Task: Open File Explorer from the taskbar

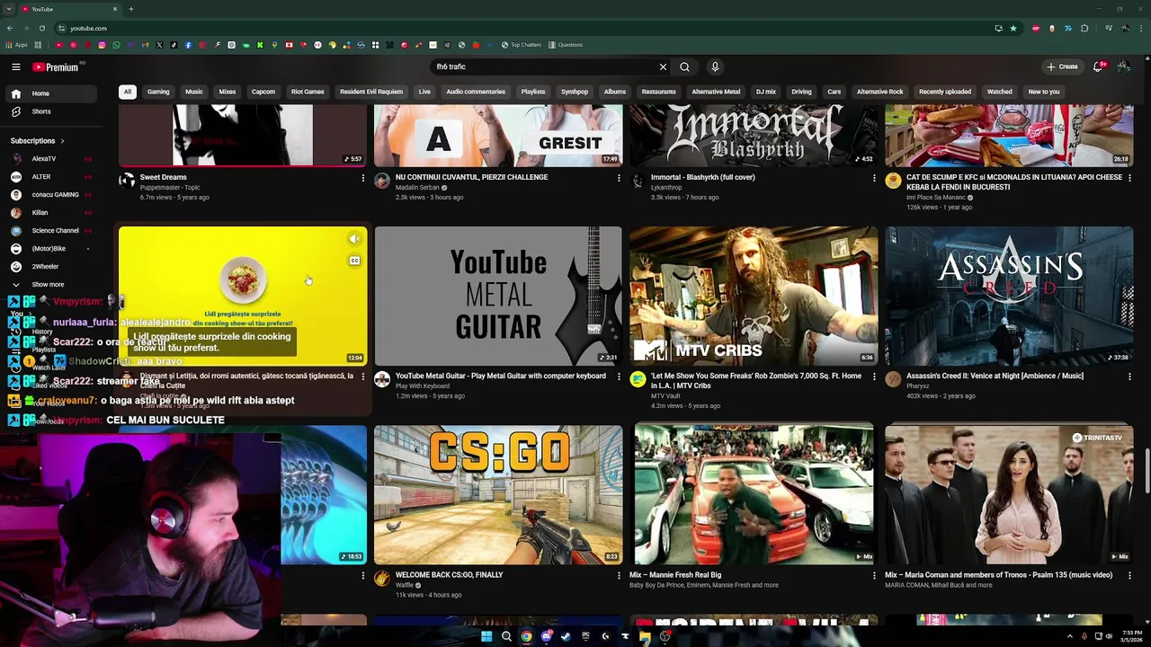Action: (645, 636)
